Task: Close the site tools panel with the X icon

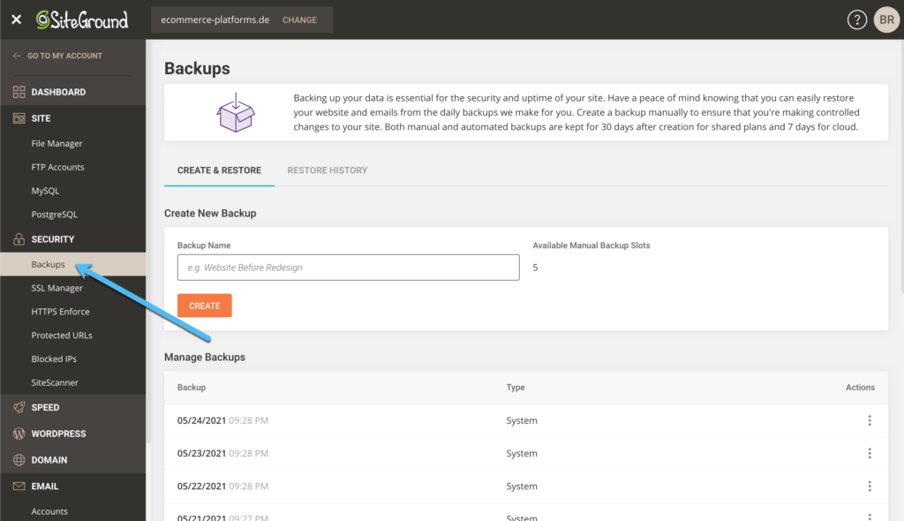Action: (x=16, y=19)
